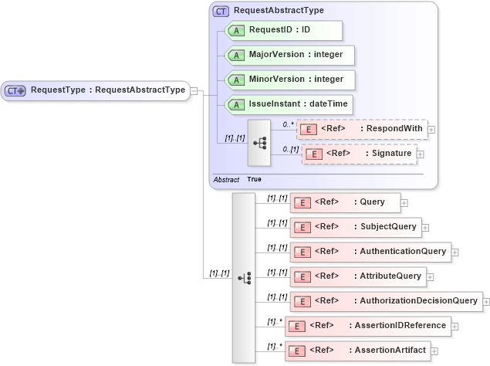Viewport: 490px width, 366px height.
Task: Click the element icon of AssertionArtifact
Action: pyautogui.click(x=297, y=351)
